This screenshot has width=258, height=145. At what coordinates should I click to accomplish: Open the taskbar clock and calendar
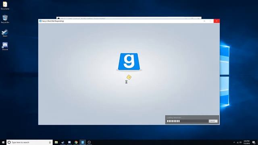click(246, 142)
